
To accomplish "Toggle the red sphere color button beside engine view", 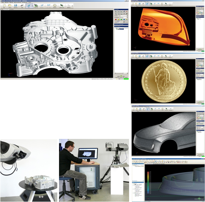I will pos(116,19).
